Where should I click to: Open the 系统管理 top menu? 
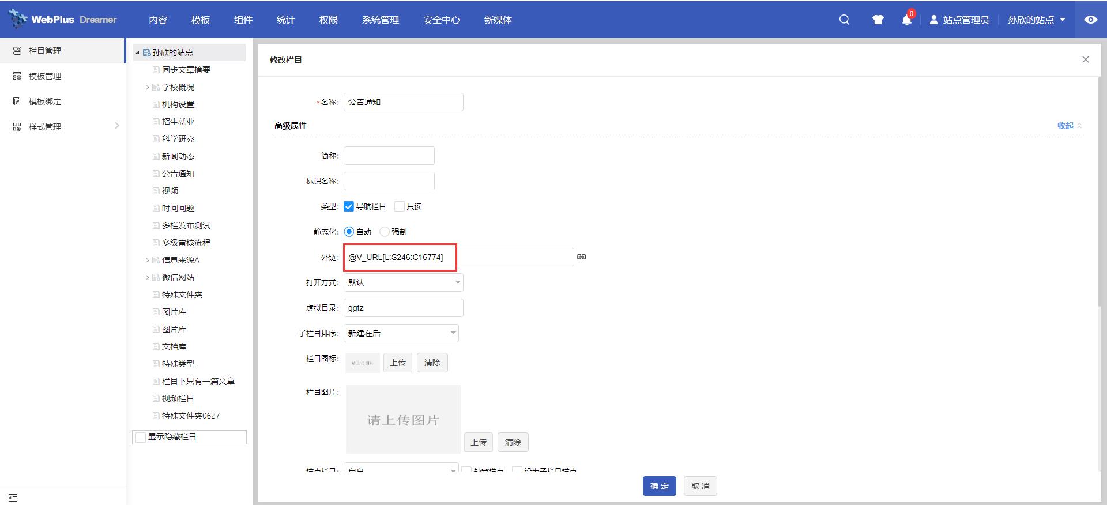pos(381,20)
